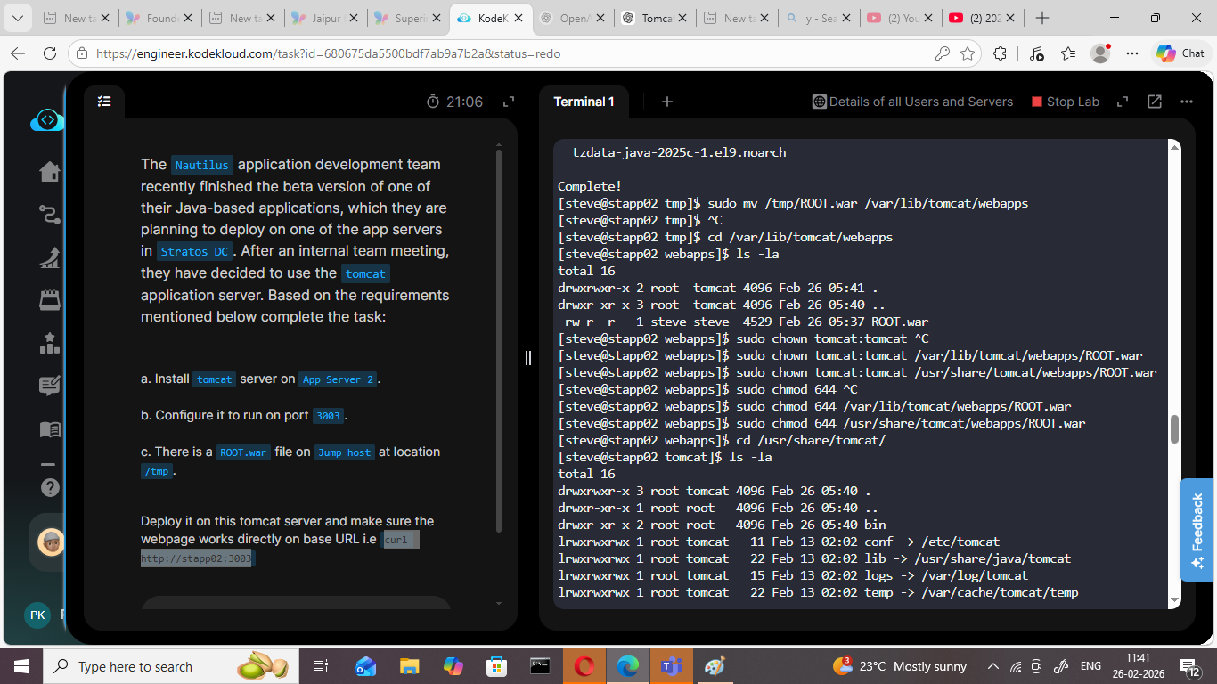1217x684 pixels.
Task: Click the App Server 2 label
Action: click(338, 379)
